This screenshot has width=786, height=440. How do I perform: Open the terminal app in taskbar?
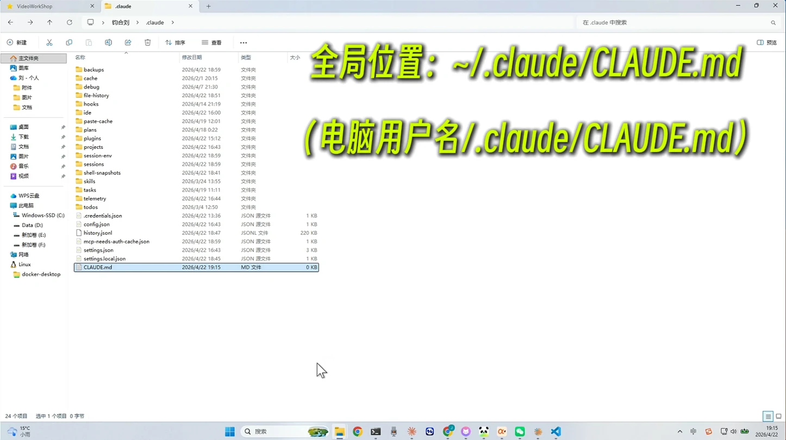[376, 431]
